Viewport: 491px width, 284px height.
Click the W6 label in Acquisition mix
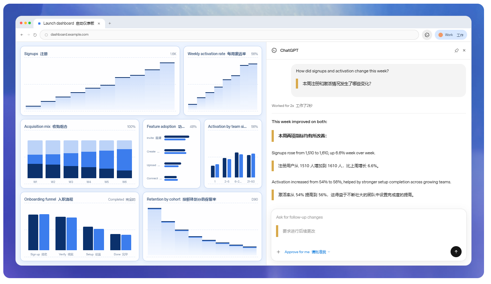point(124,182)
